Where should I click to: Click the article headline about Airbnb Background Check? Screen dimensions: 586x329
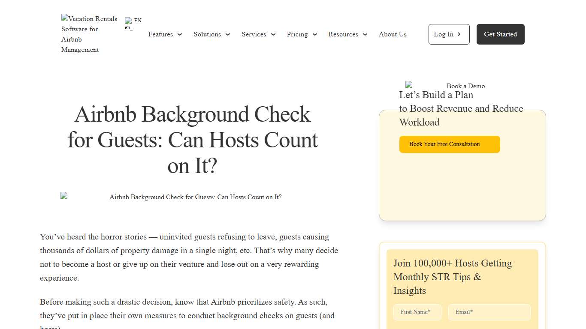[192, 140]
